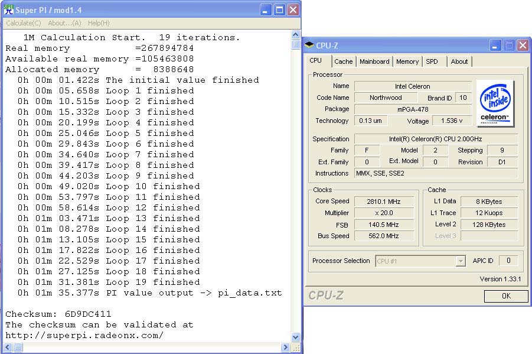Click the Voltage value '1.536 v'
Screen dimensions: 532x354
(452, 121)
